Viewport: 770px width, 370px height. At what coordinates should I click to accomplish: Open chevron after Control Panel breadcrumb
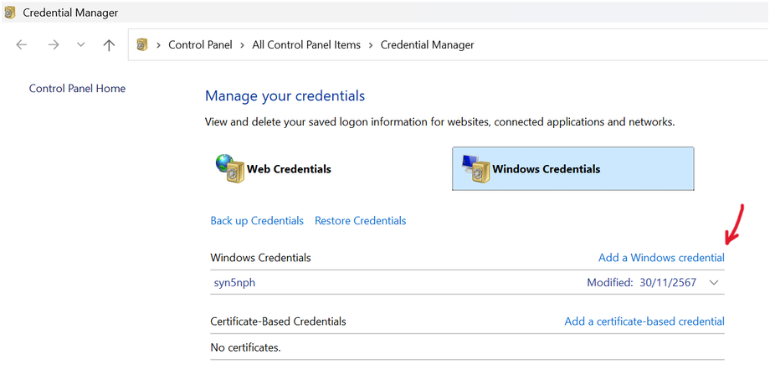tap(243, 45)
